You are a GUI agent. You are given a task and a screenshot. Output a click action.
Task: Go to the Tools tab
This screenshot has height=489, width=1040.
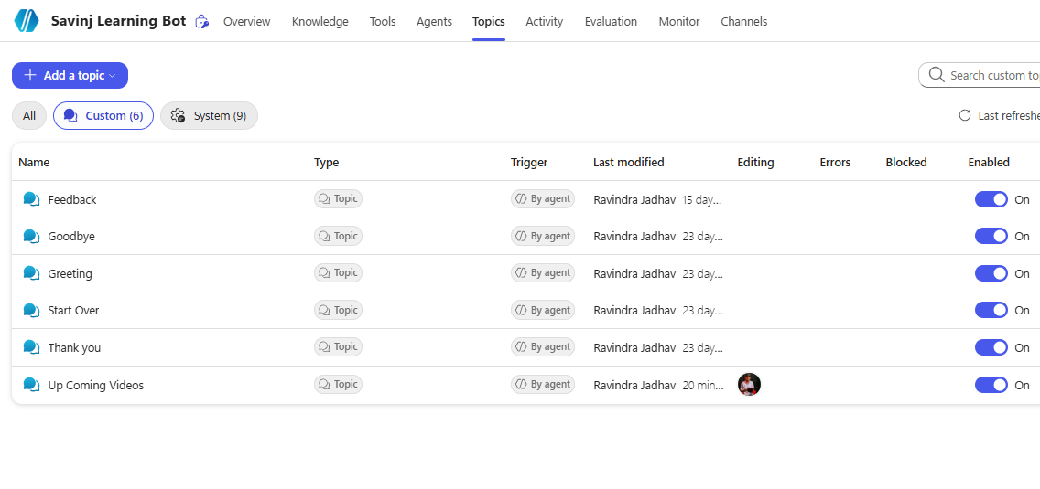click(383, 22)
